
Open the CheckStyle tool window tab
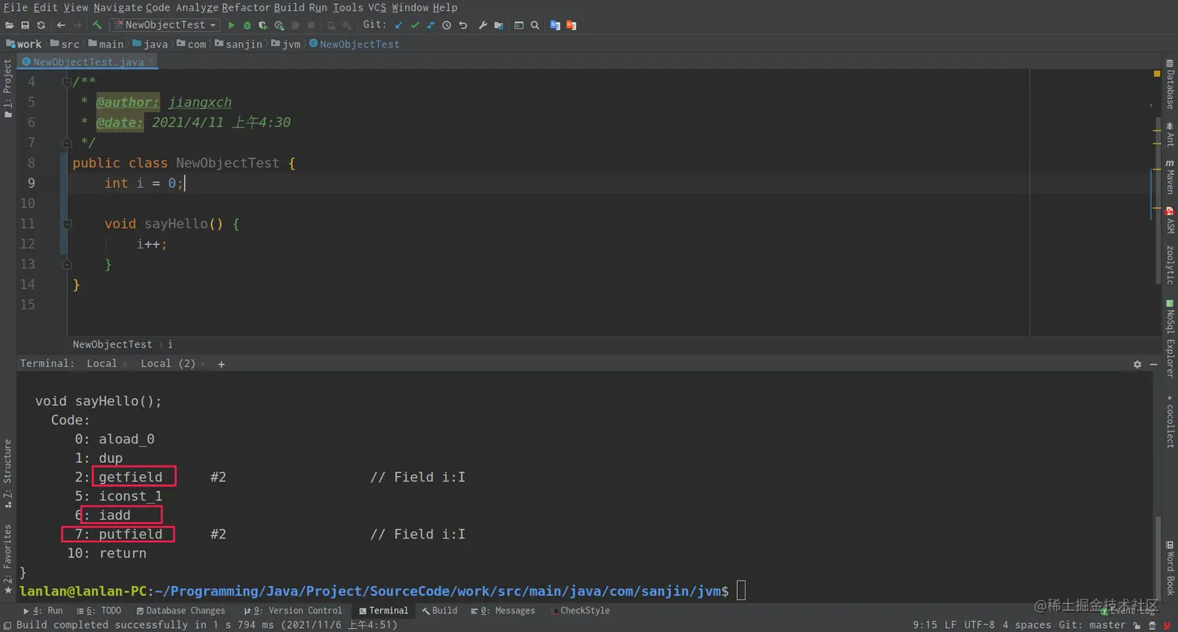(580, 611)
